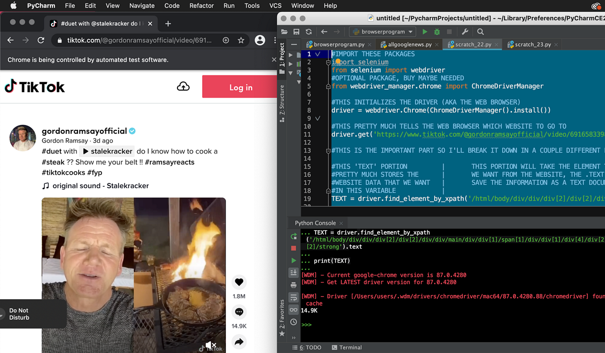Save all files using the save icon
The height and width of the screenshot is (353, 605).
coord(296,31)
